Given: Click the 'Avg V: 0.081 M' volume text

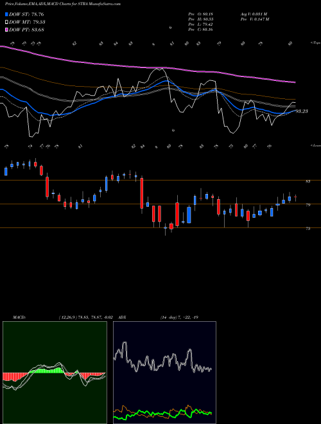Looking at the screenshot, I should (x=254, y=14).
